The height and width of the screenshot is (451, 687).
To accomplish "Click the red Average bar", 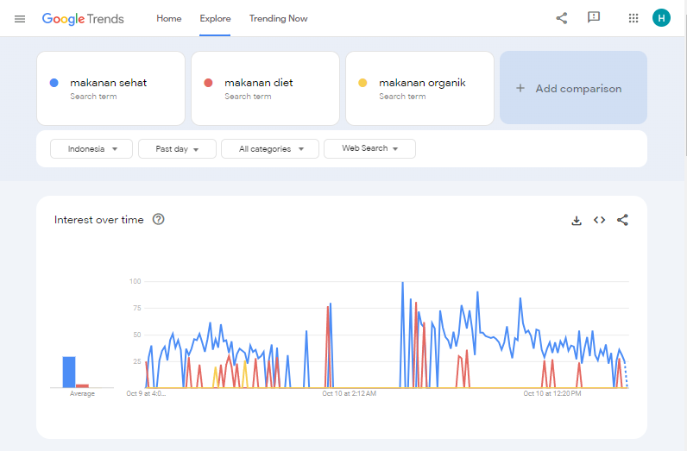I will click(82, 386).
